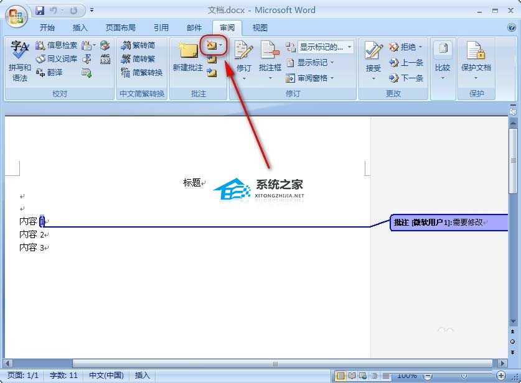
Task: Switch to Full Screen Reading view
Action: pos(352,376)
